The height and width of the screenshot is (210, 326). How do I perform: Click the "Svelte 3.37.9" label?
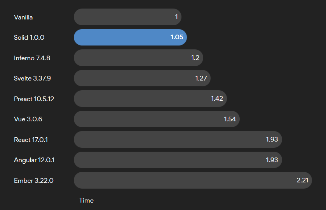click(x=32, y=79)
